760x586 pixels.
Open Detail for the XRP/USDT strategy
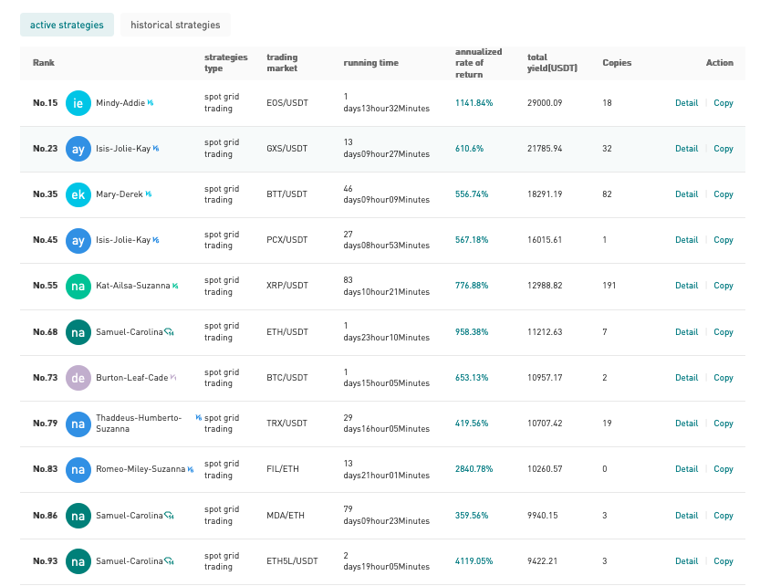pyautogui.click(x=686, y=285)
